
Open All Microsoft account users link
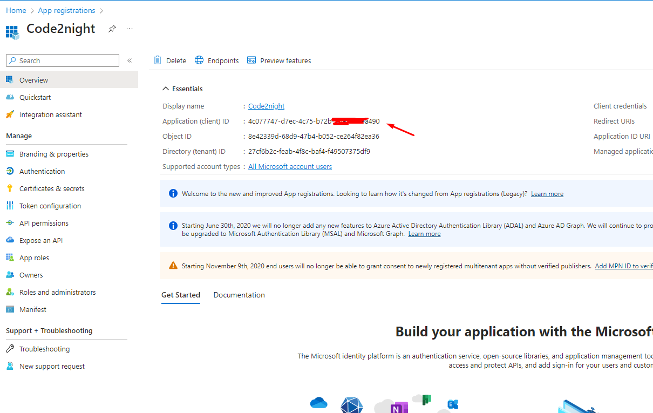click(x=290, y=167)
